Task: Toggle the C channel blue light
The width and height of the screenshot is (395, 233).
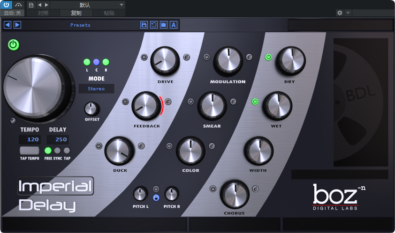Action: point(96,62)
